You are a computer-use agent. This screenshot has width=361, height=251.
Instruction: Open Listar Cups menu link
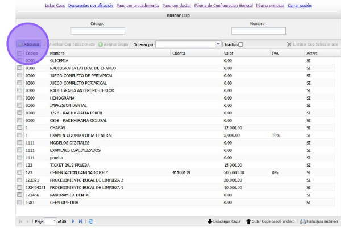55,5
